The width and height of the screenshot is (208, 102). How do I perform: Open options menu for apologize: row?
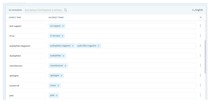tap(200, 75)
